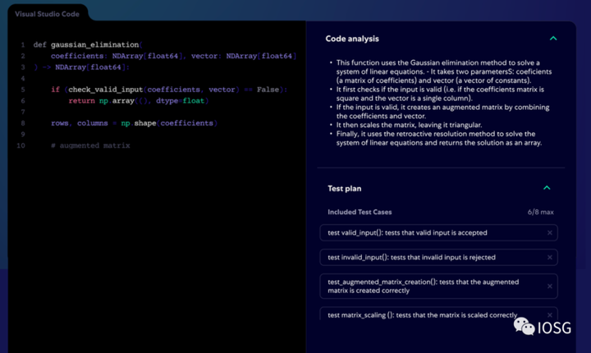Collapse the Test plan section chevron
Image resolution: width=591 pixels, height=353 pixels.
547,188
